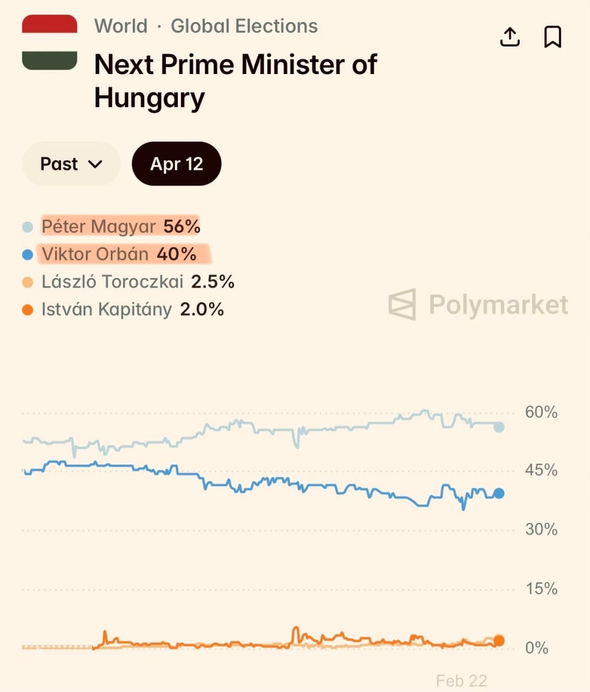The height and width of the screenshot is (692, 590).
Task: Click the Magyar line endpoint on chart
Action: coord(499,427)
